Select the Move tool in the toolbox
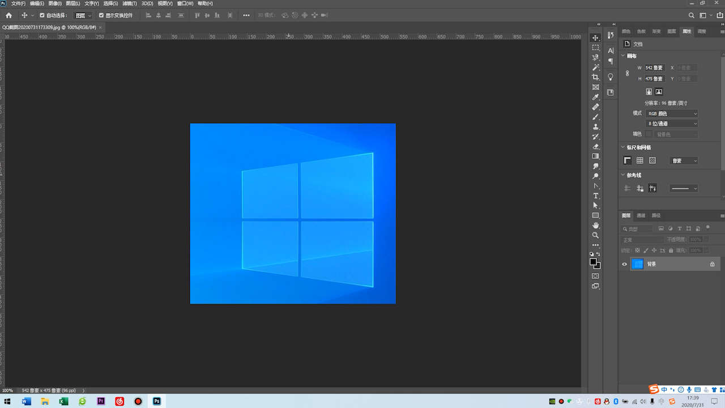Screen dimensions: 725x408 [x=595, y=37]
